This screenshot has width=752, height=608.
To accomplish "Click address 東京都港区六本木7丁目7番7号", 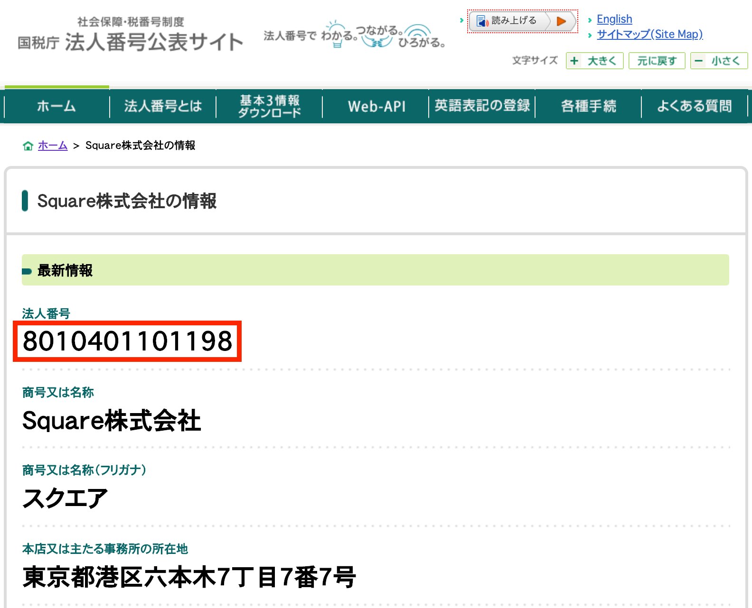I will (x=189, y=577).
